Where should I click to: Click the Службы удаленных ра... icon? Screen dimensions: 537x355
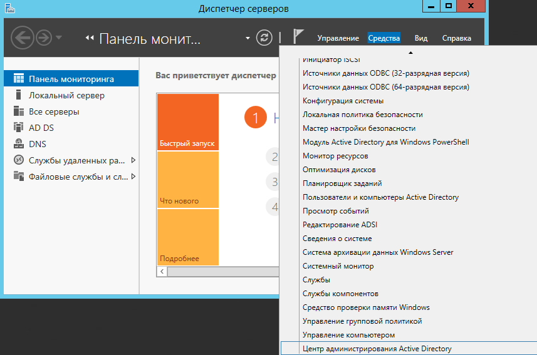(x=19, y=160)
